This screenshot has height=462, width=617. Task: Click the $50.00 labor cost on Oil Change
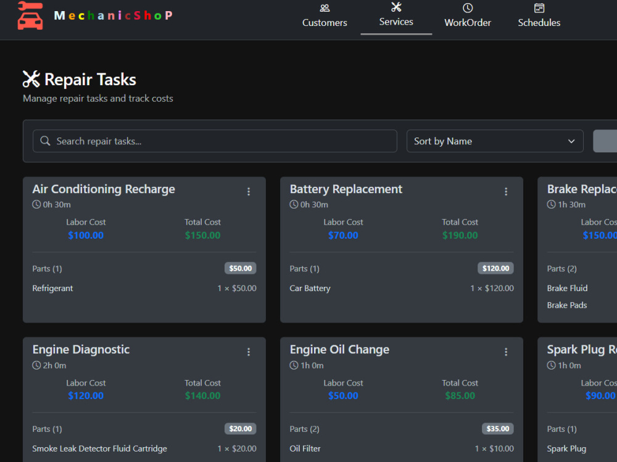343,395
